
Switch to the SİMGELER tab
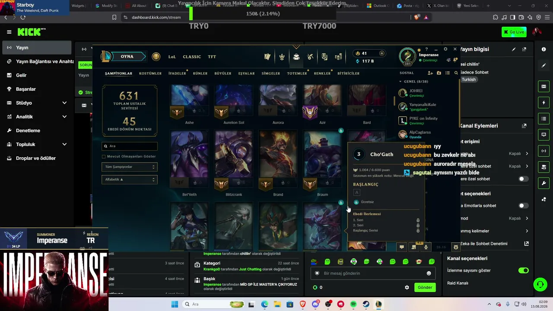271,73
